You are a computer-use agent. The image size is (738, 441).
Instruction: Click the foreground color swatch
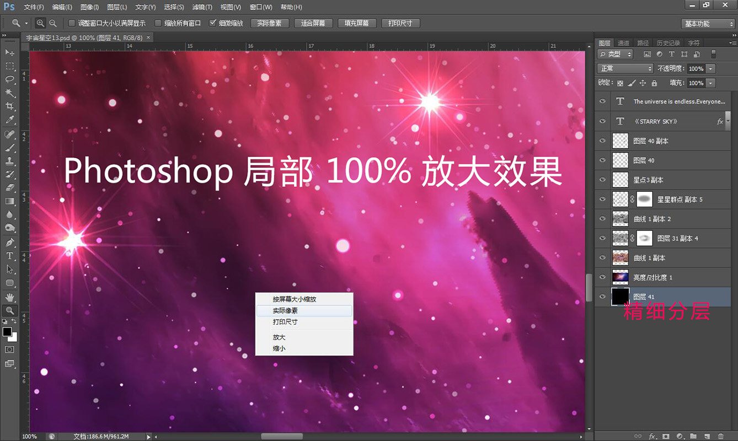7,331
